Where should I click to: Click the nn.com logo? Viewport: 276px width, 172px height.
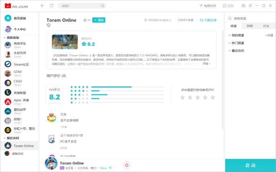click(16, 6)
